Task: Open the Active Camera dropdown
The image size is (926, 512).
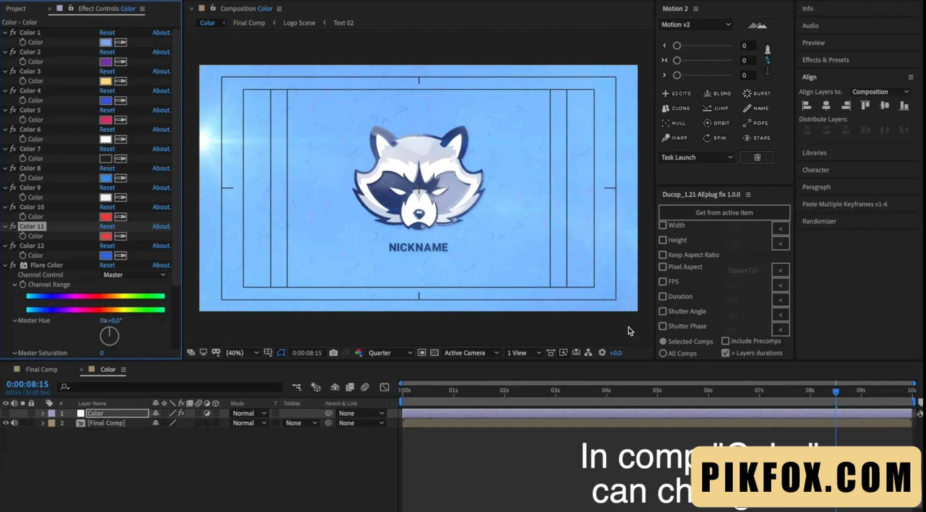Action: point(471,353)
